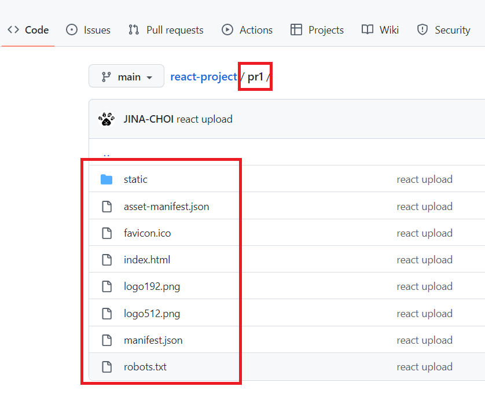Click the pr1 breadcrumb folder name
The width and height of the screenshot is (485, 401).
[x=255, y=77]
